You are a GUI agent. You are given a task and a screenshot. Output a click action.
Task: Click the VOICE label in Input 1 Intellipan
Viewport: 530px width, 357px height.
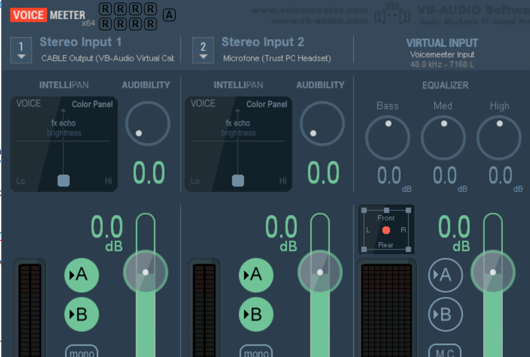pos(28,103)
